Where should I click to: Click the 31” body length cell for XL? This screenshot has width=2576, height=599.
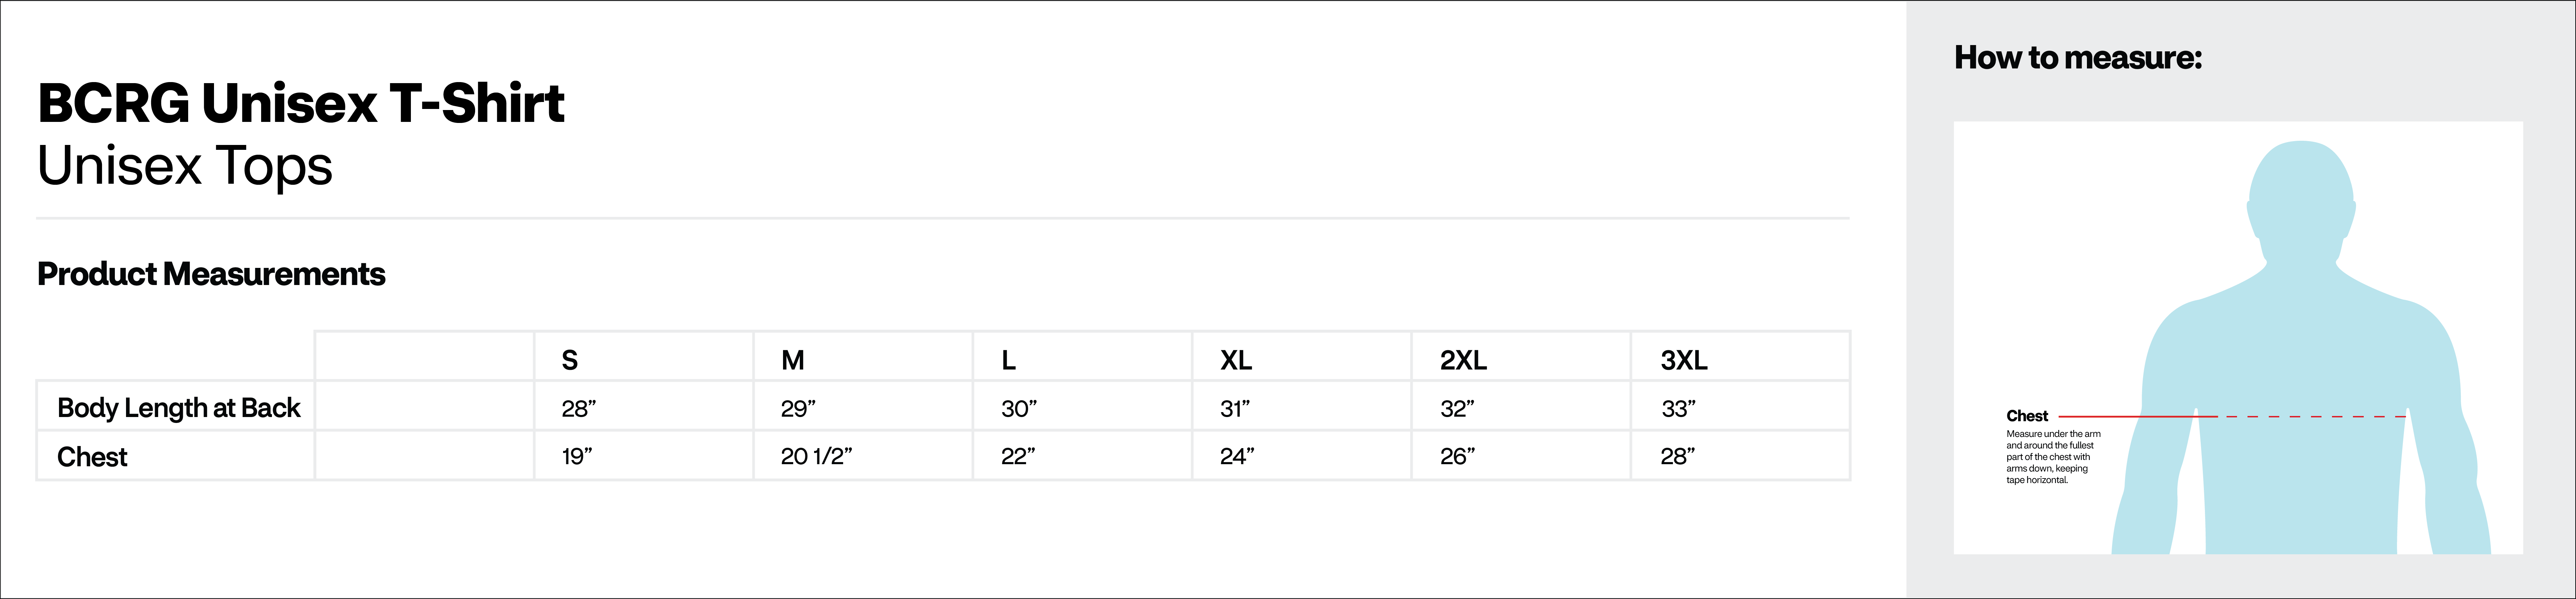point(1234,408)
